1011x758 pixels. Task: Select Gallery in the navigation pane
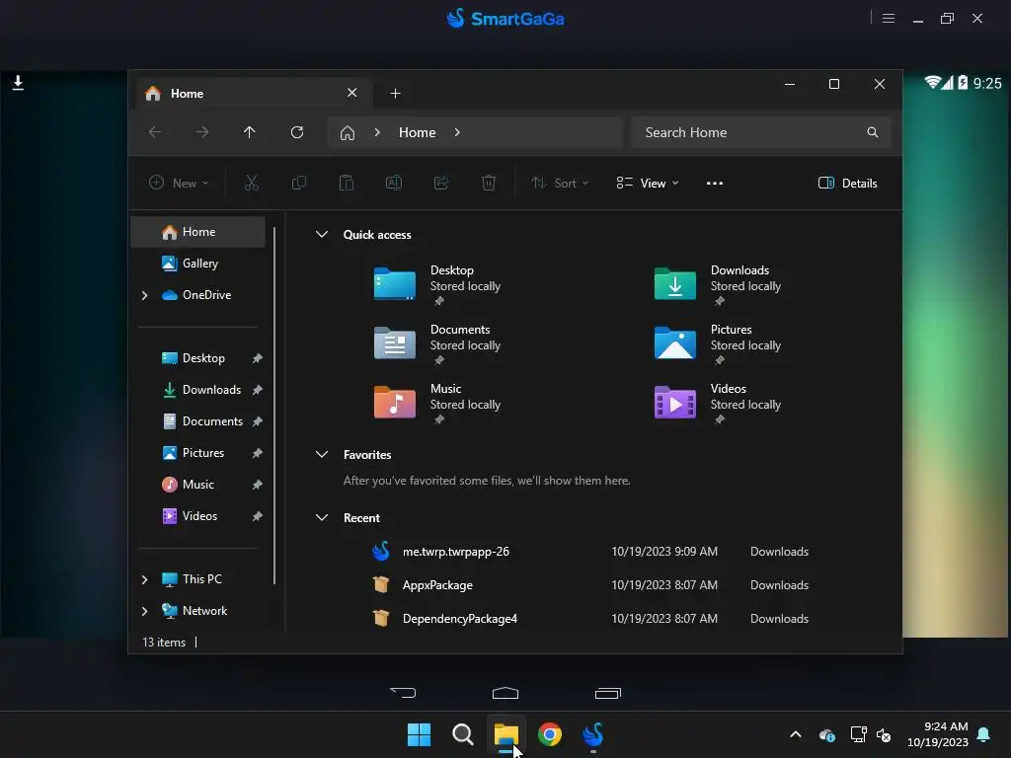197,263
